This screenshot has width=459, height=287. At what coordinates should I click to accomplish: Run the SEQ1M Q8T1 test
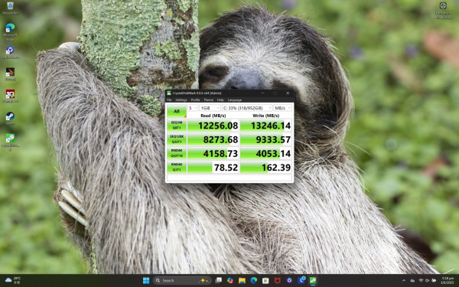(177, 125)
